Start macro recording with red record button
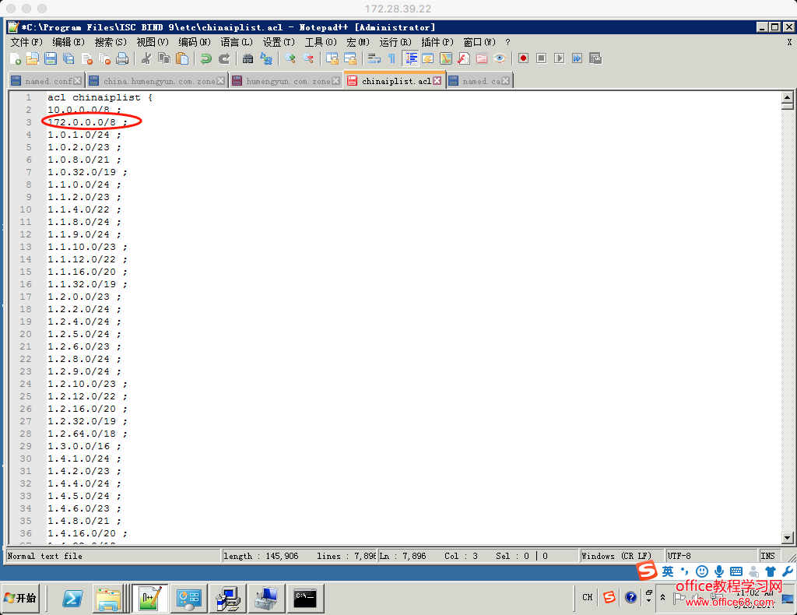 (523, 58)
